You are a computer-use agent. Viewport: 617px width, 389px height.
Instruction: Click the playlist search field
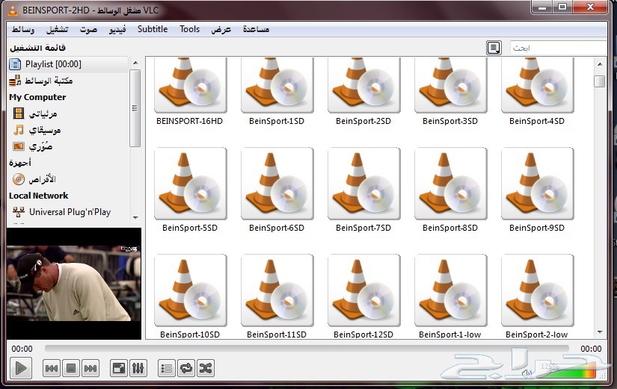[x=559, y=48]
